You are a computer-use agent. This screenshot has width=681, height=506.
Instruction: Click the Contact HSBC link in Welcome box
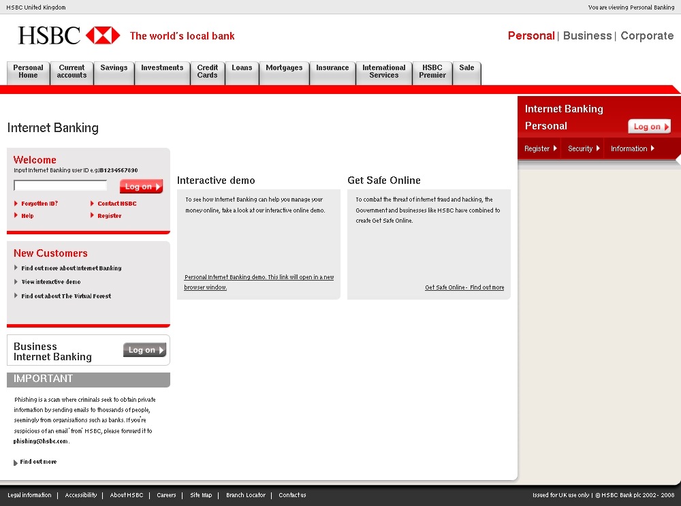116,204
